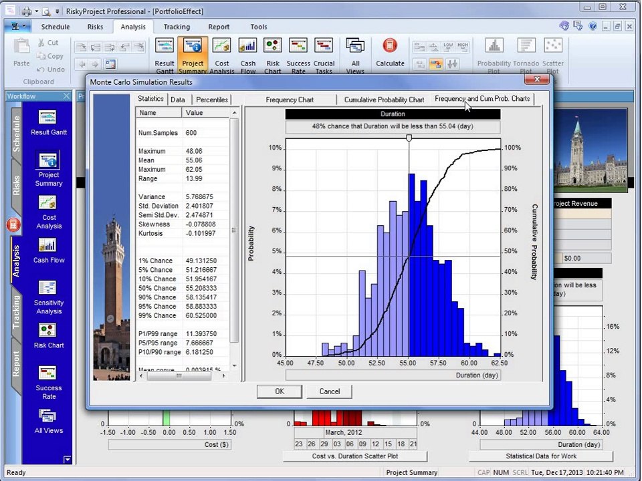The width and height of the screenshot is (642, 481).
Task: Open Success Rate ribbon view
Action: 298,55
